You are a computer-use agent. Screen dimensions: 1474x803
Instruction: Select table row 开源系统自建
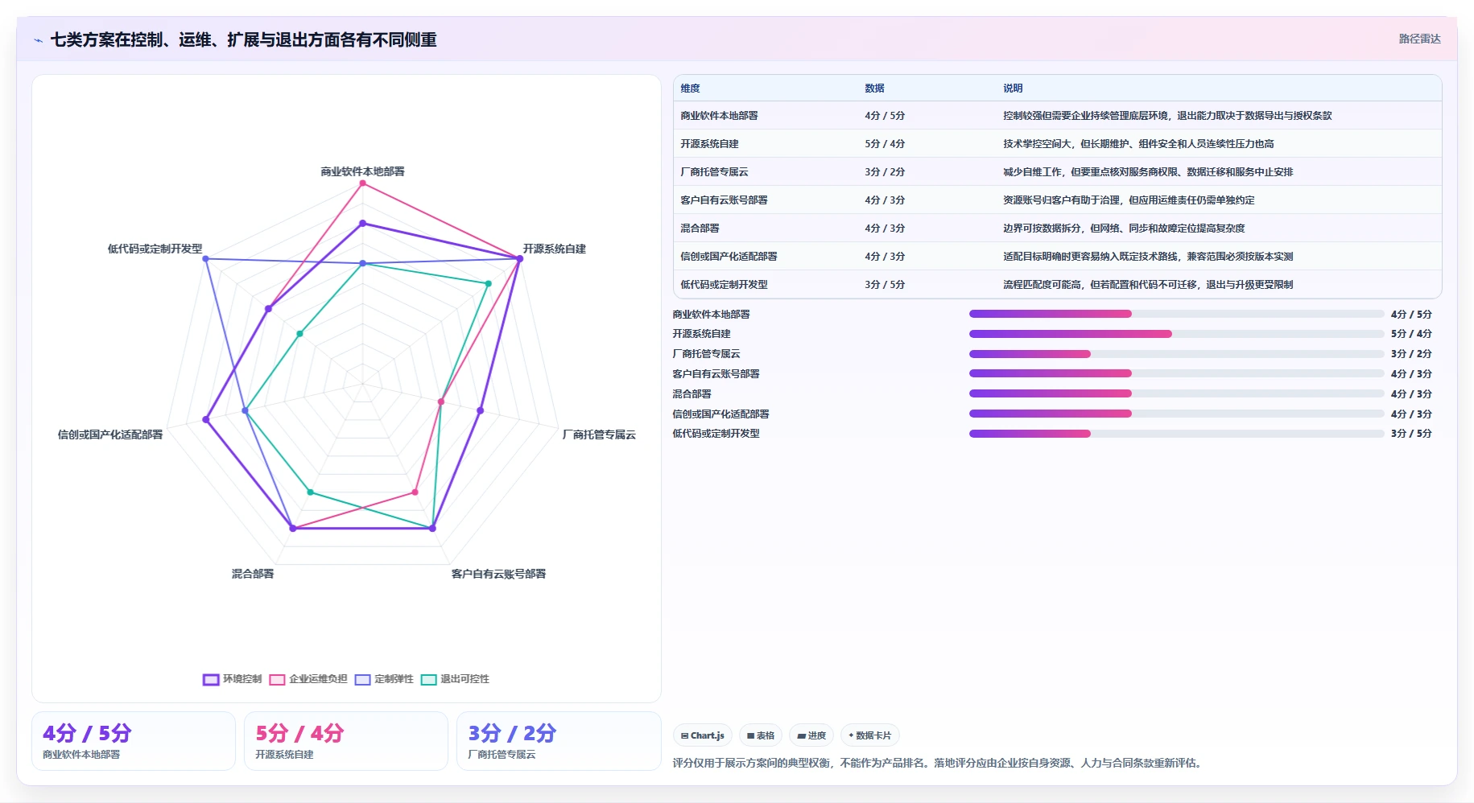[x=1057, y=144]
